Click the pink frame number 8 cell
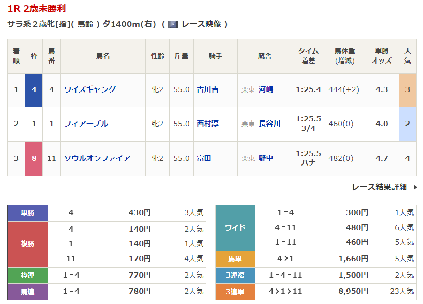Viewport: 423px width, 304px height. pyautogui.click(x=34, y=158)
